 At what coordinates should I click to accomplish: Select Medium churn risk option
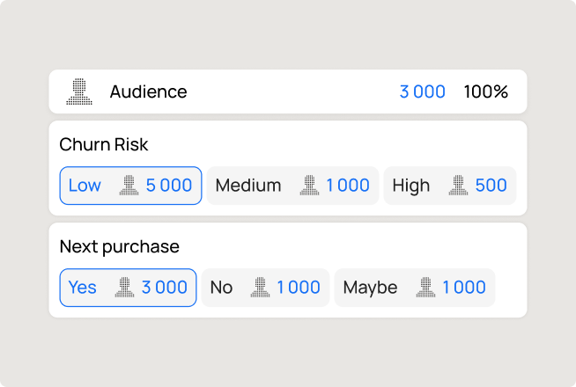[x=248, y=186]
